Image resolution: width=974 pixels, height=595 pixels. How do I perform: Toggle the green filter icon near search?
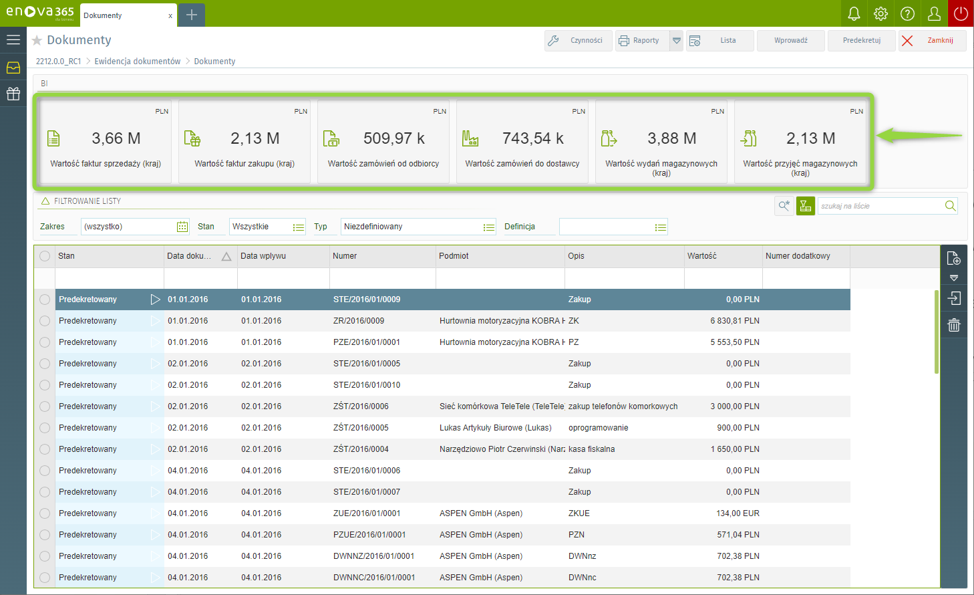point(806,206)
